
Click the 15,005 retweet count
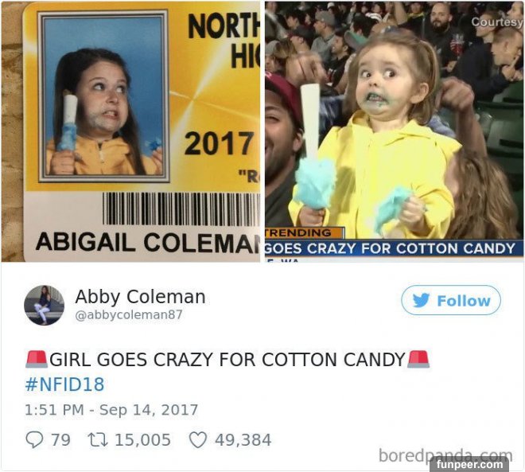143,440
